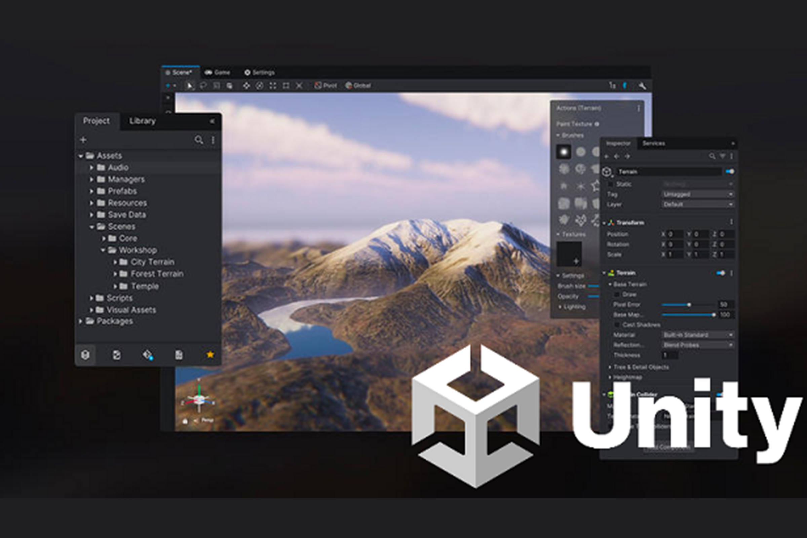807x538 pixels.
Task: Open the Library tab
Action: pos(142,121)
